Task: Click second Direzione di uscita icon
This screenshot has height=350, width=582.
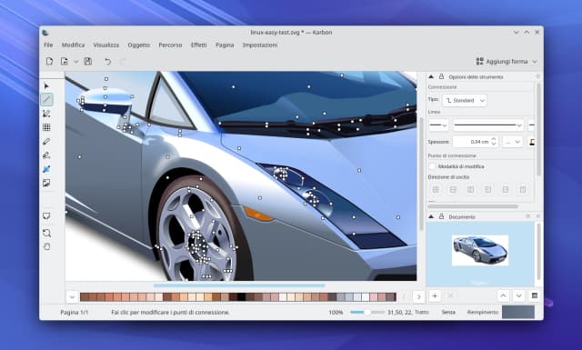Action: (453, 190)
